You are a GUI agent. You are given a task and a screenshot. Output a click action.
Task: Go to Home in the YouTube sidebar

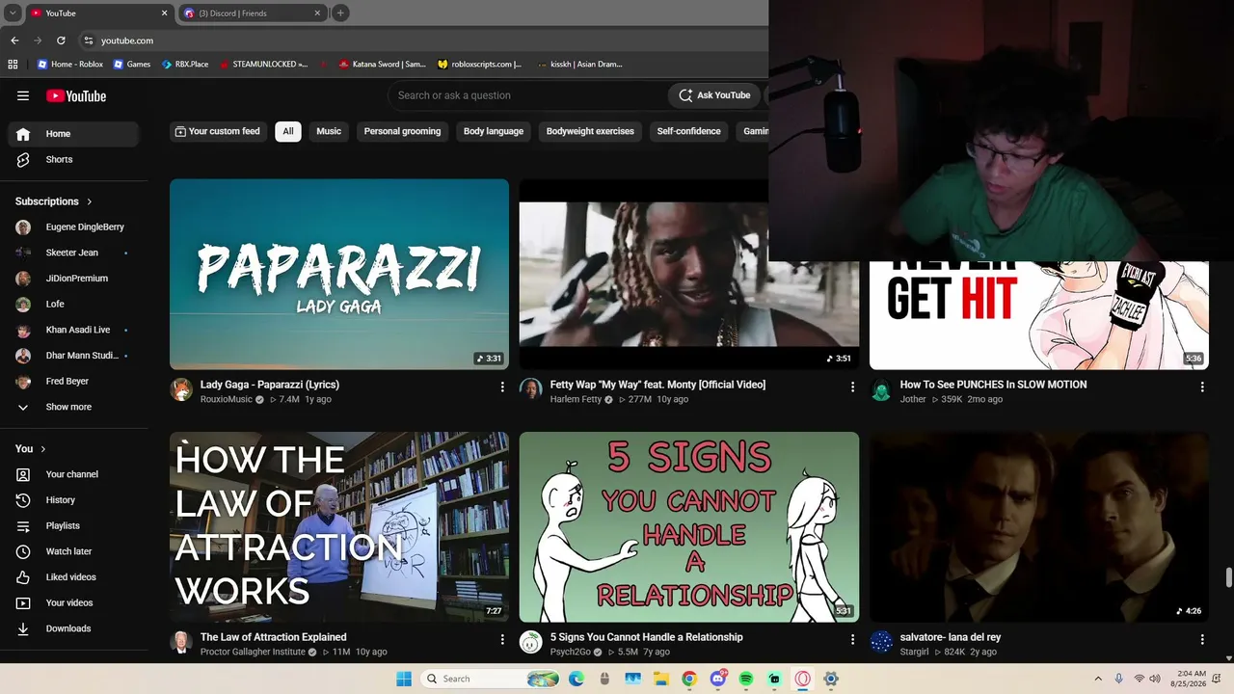tap(74, 134)
